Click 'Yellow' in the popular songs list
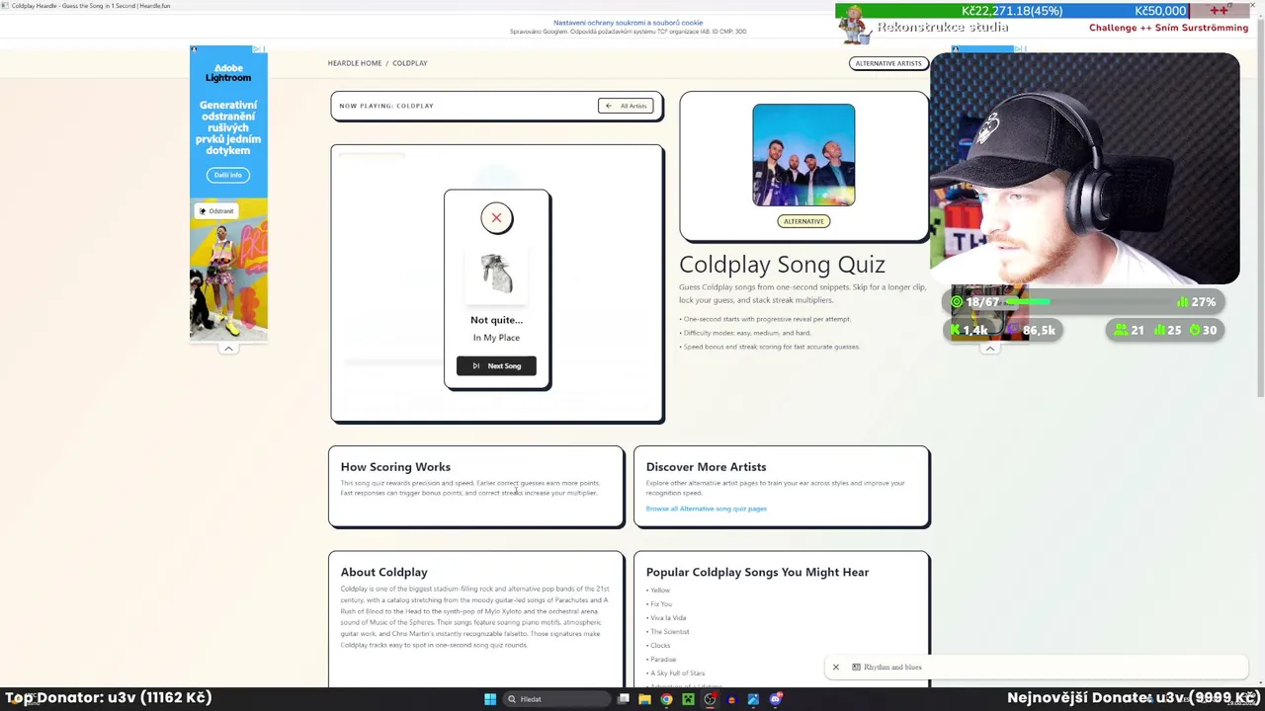The height and width of the screenshot is (711, 1265). [660, 591]
